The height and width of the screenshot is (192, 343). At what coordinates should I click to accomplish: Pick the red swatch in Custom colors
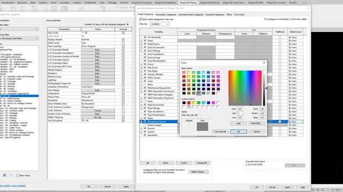pos(189,103)
